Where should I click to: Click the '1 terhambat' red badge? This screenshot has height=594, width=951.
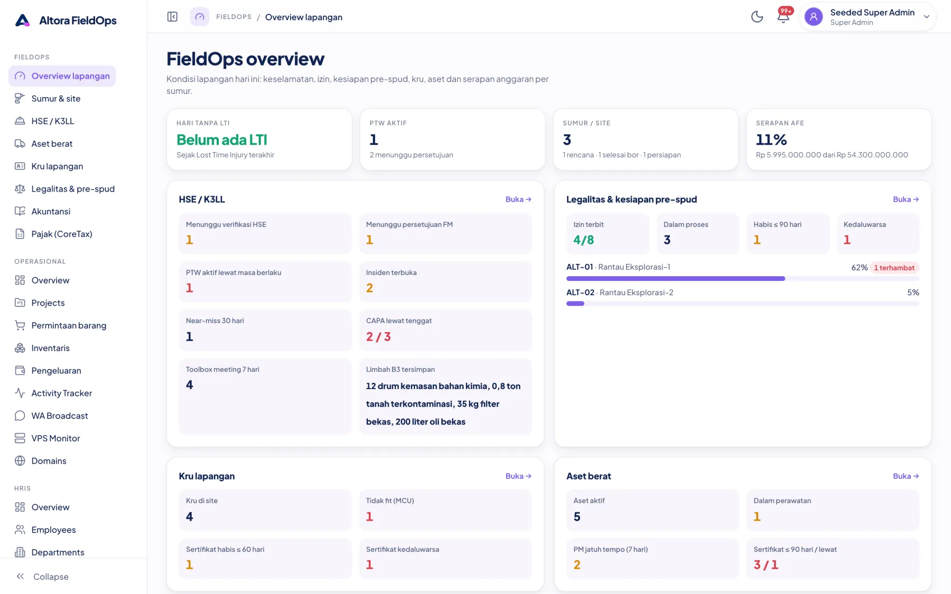click(894, 268)
